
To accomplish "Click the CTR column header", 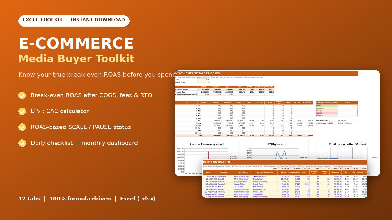I will (x=345, y=172).
